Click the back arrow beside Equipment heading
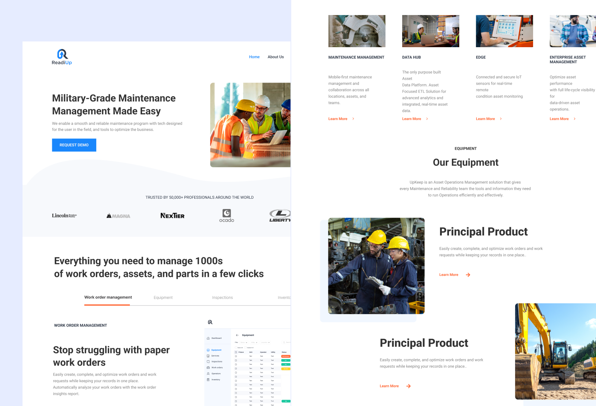Viewport: 596px width, 406px height. [x=237, y=335]
